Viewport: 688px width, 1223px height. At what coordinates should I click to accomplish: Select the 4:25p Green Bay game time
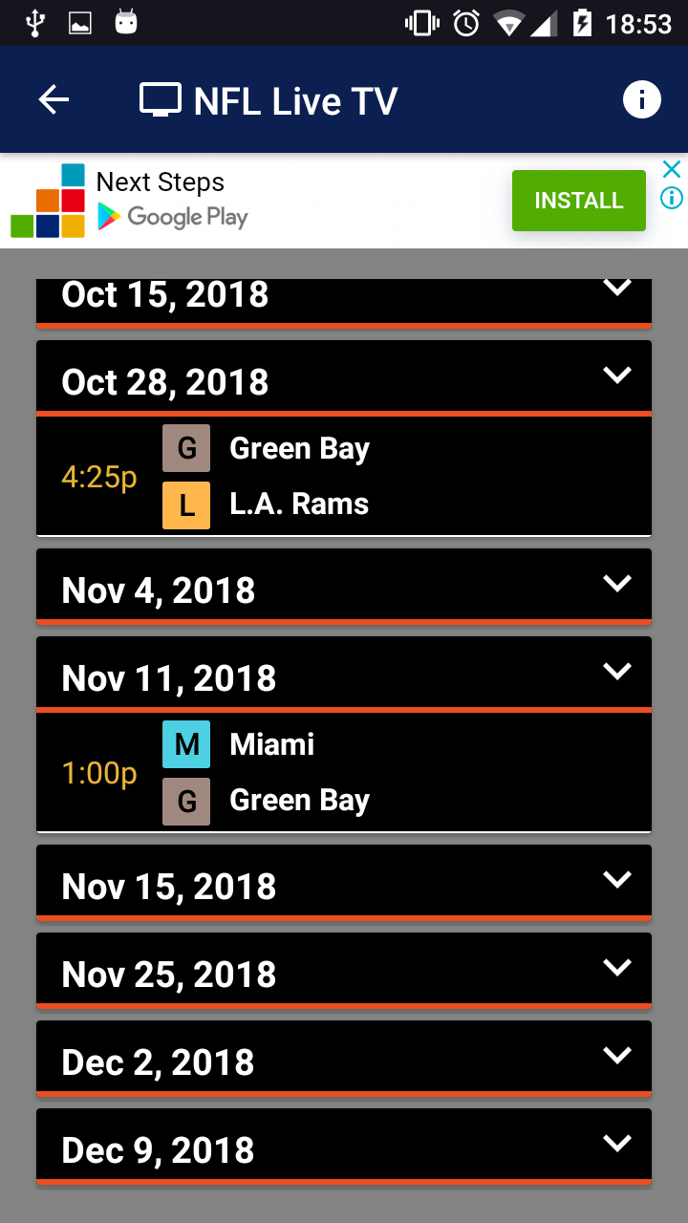(99, 477)
